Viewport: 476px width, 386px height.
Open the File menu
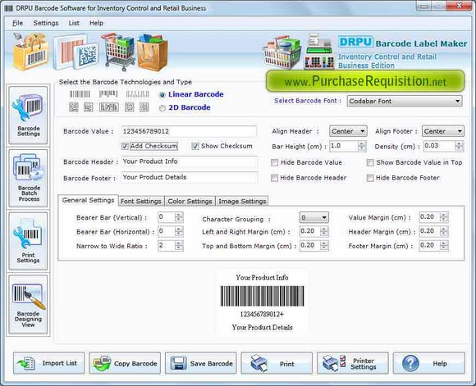click(x=17, y=23)
